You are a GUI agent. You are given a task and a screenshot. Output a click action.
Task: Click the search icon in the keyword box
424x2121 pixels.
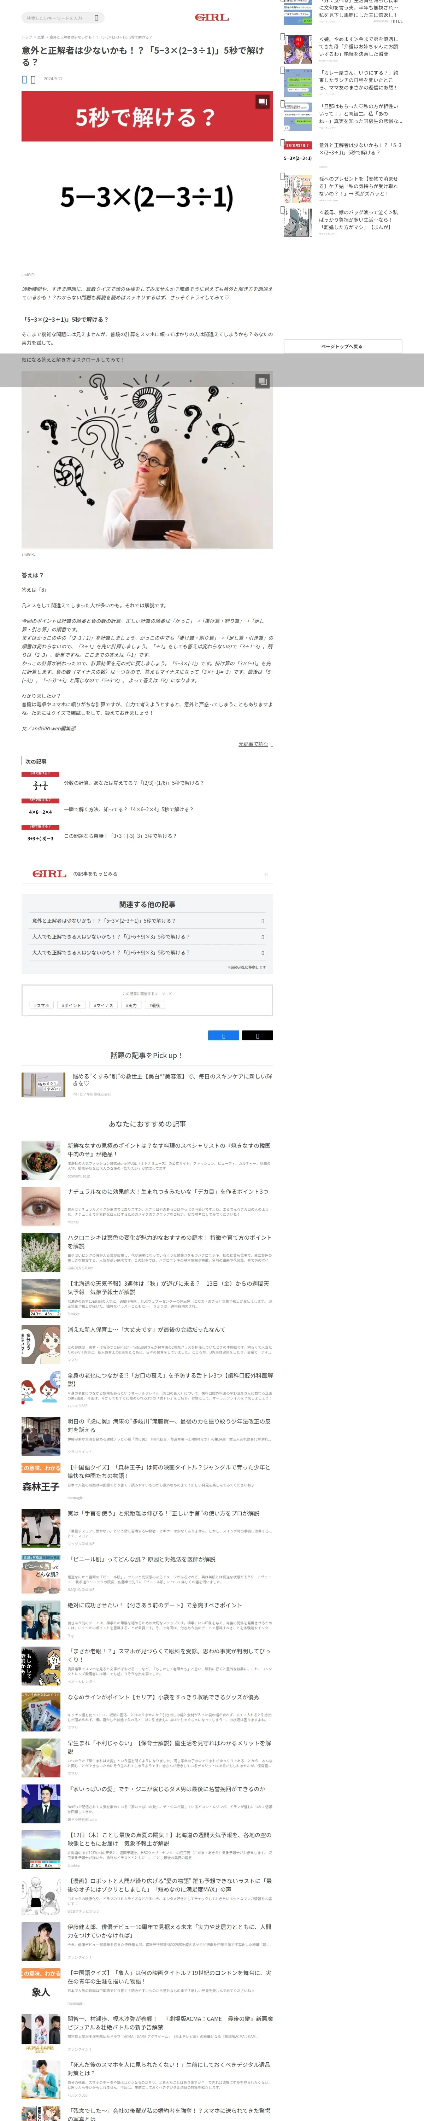96,17
